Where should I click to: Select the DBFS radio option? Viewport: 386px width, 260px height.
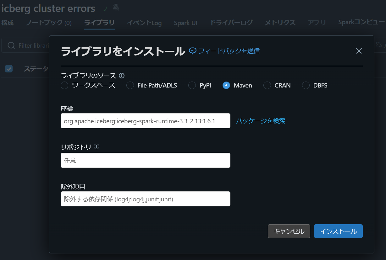(x=306, y=85)
